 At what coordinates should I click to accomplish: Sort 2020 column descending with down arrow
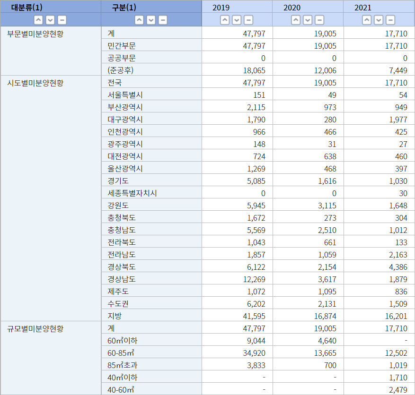pyautogui.click(x=308, y=20)
